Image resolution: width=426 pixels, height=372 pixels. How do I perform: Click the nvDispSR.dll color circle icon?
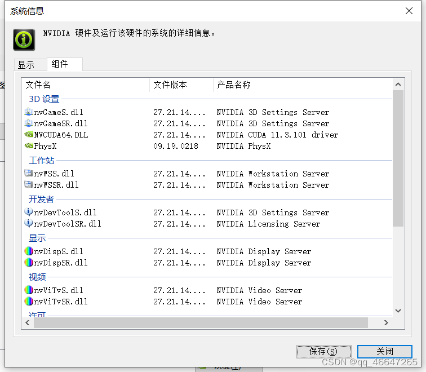29,263
